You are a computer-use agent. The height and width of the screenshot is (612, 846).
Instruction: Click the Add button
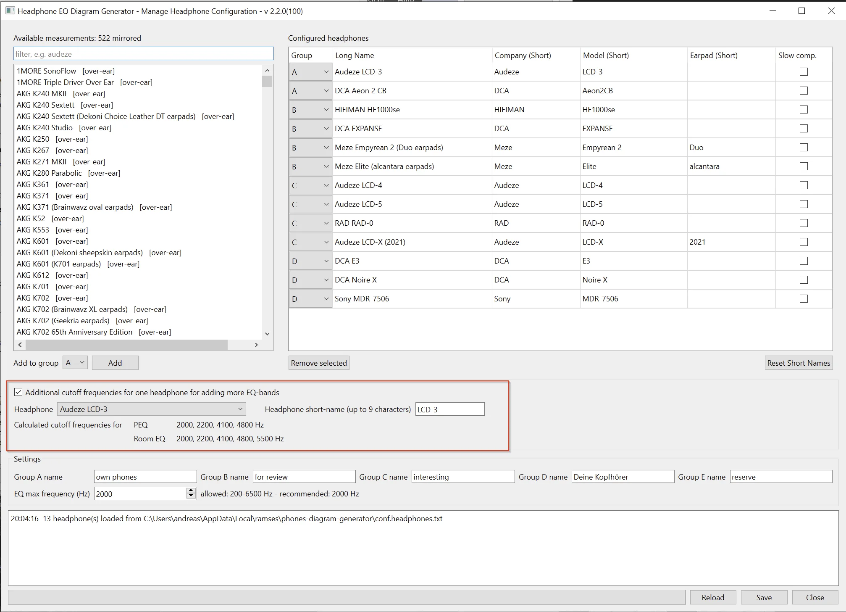coord(115,363)
